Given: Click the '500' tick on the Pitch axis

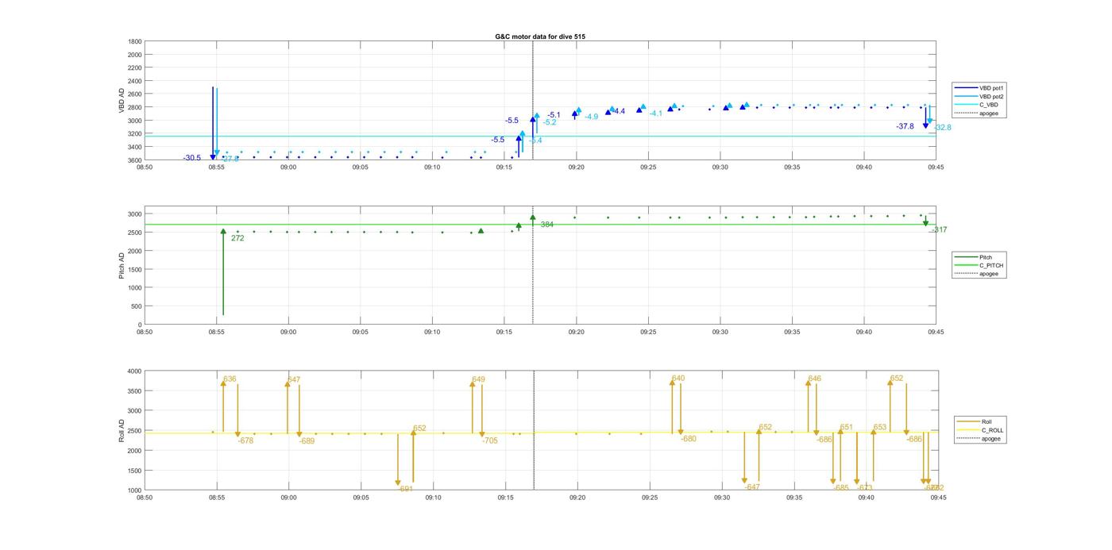Looking at the screenshot, I should point(137,306).
